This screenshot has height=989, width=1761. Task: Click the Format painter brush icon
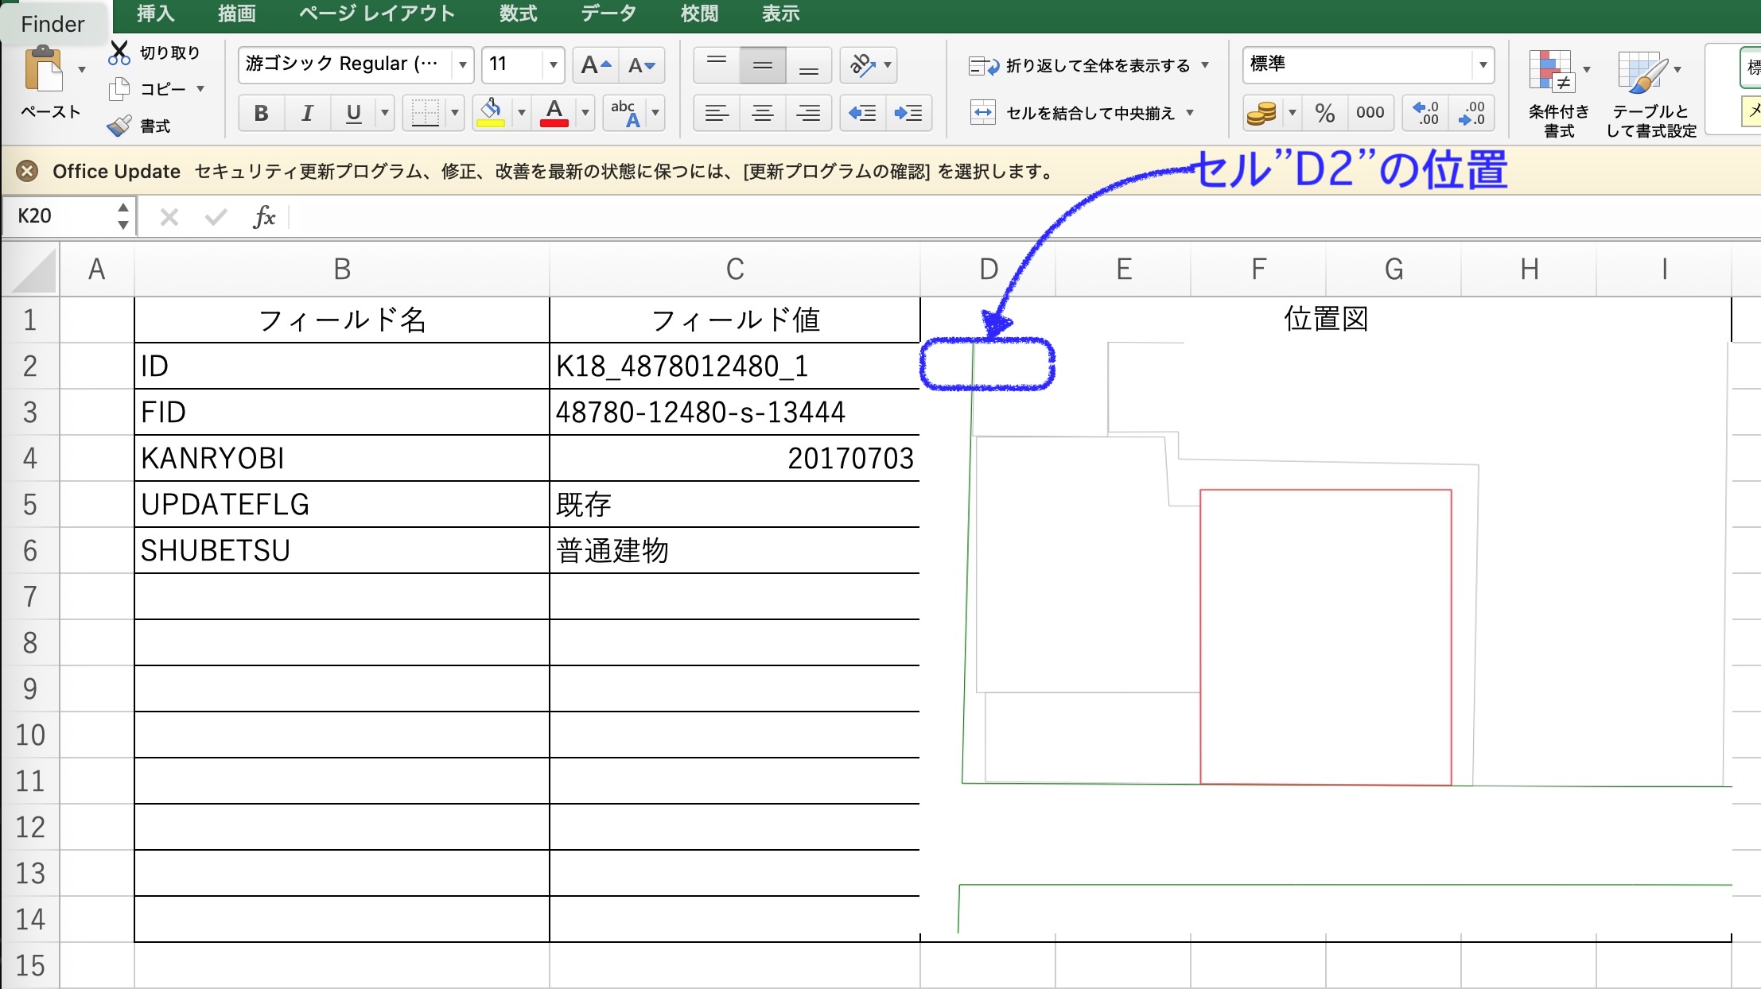[119, 126]
